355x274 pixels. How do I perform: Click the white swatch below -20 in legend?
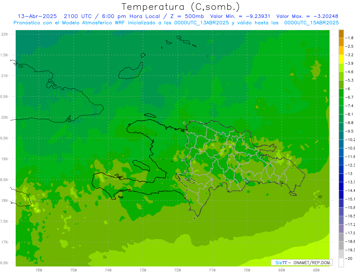[x=341, y=262]
